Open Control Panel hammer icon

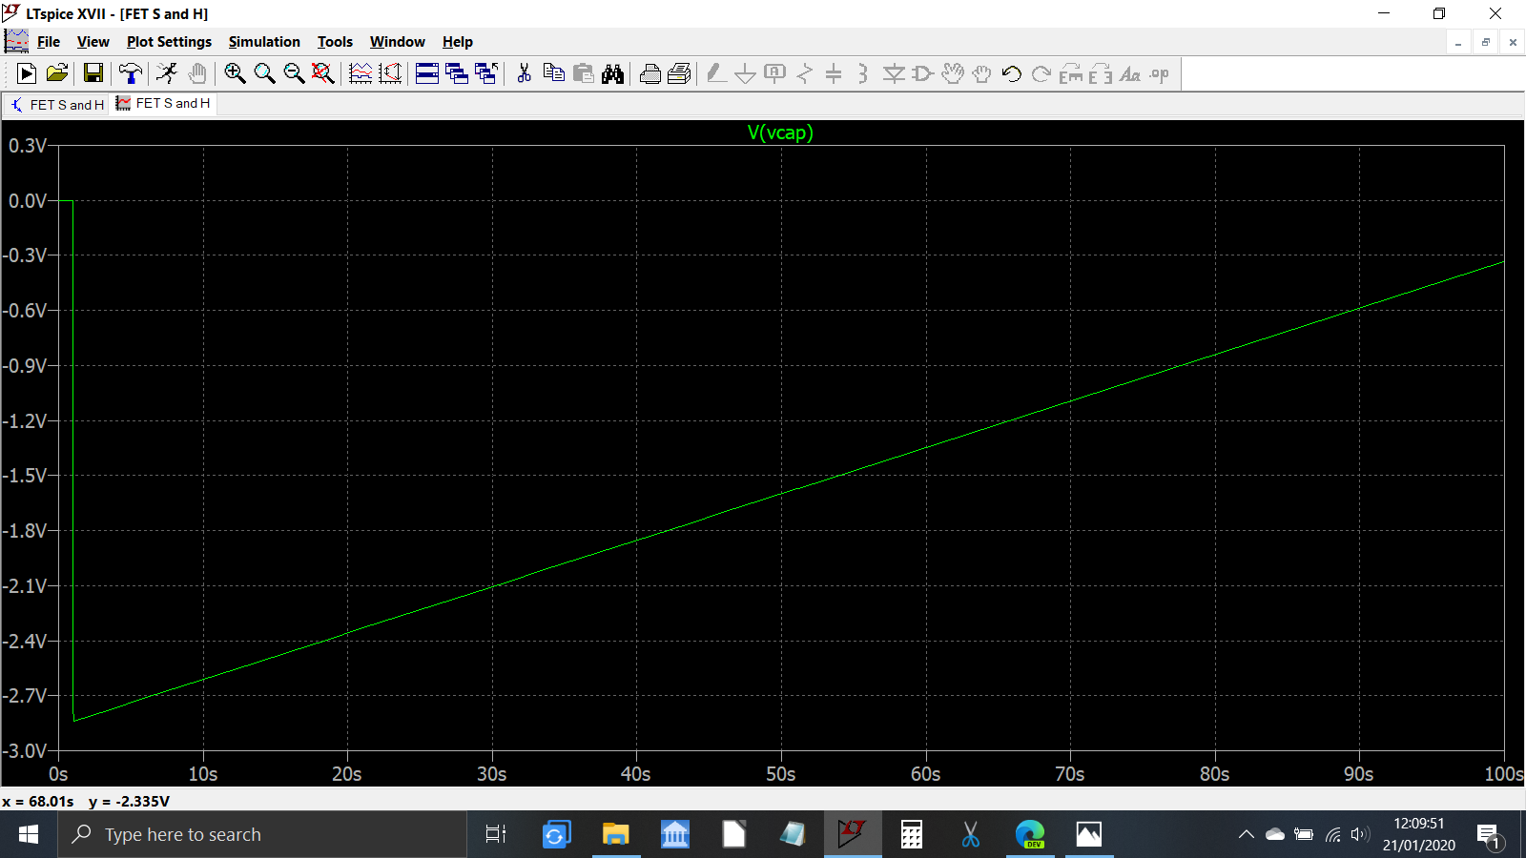tap(131, 73)
